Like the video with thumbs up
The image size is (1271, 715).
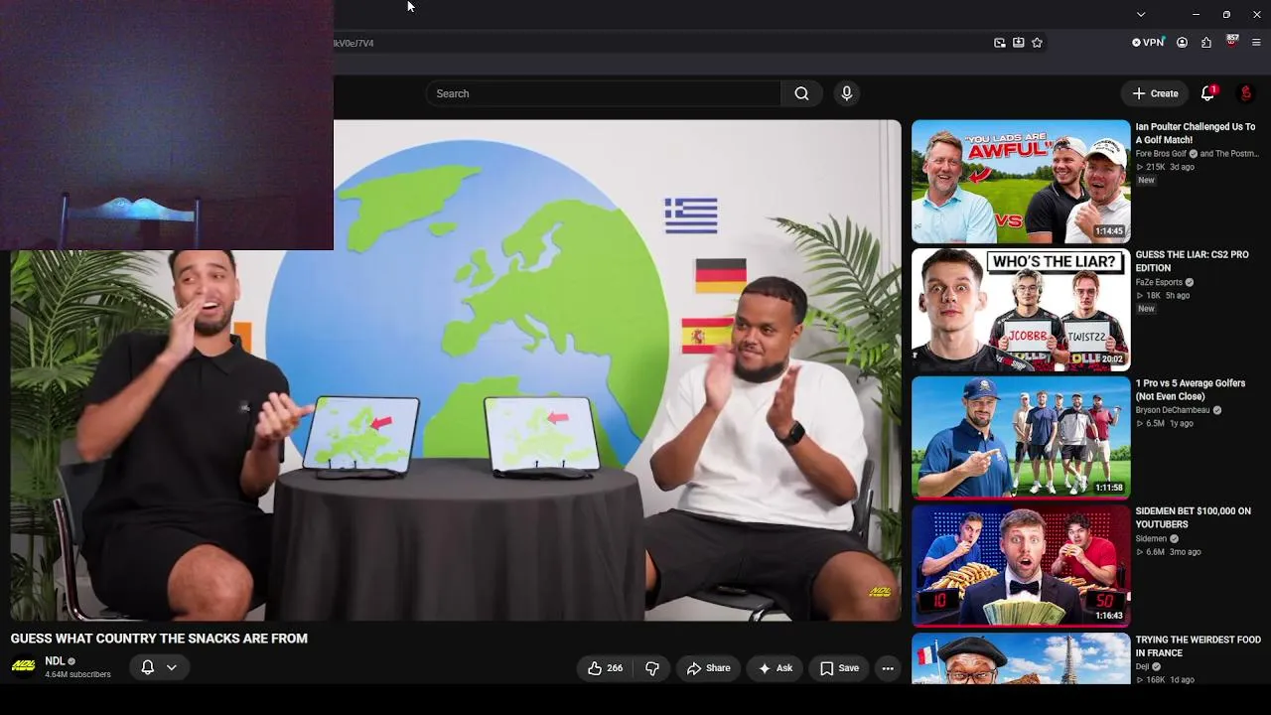pyautogui.click(x=605, y=668)
